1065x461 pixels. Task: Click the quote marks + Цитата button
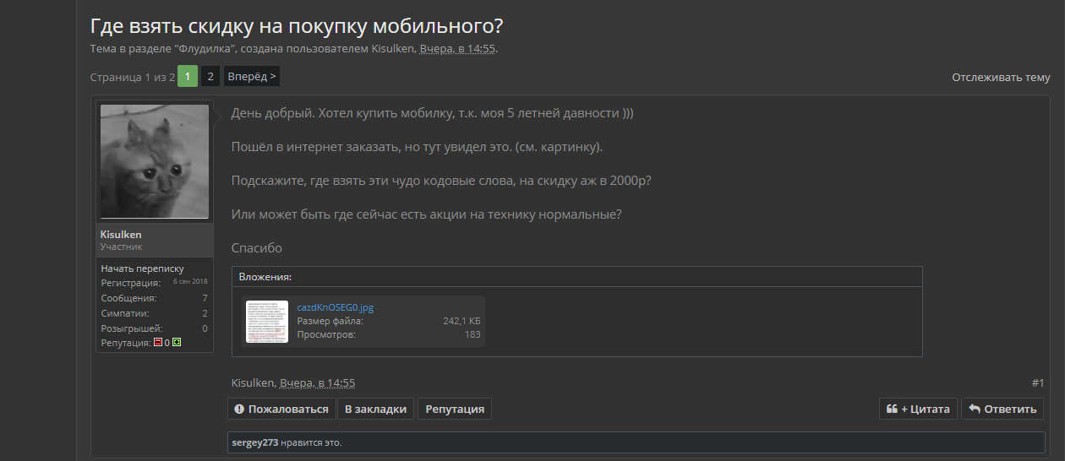click(918, 409)
